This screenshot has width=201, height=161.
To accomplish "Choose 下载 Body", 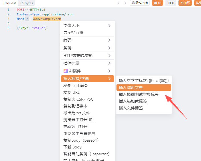I will 88,147.
